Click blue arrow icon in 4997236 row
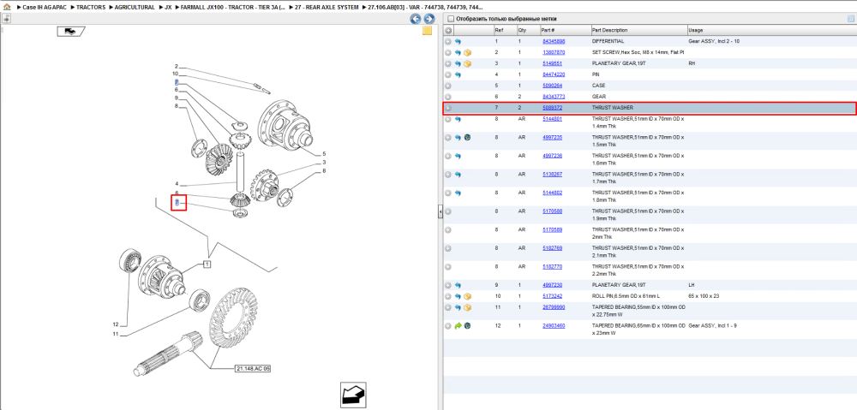 458,156
